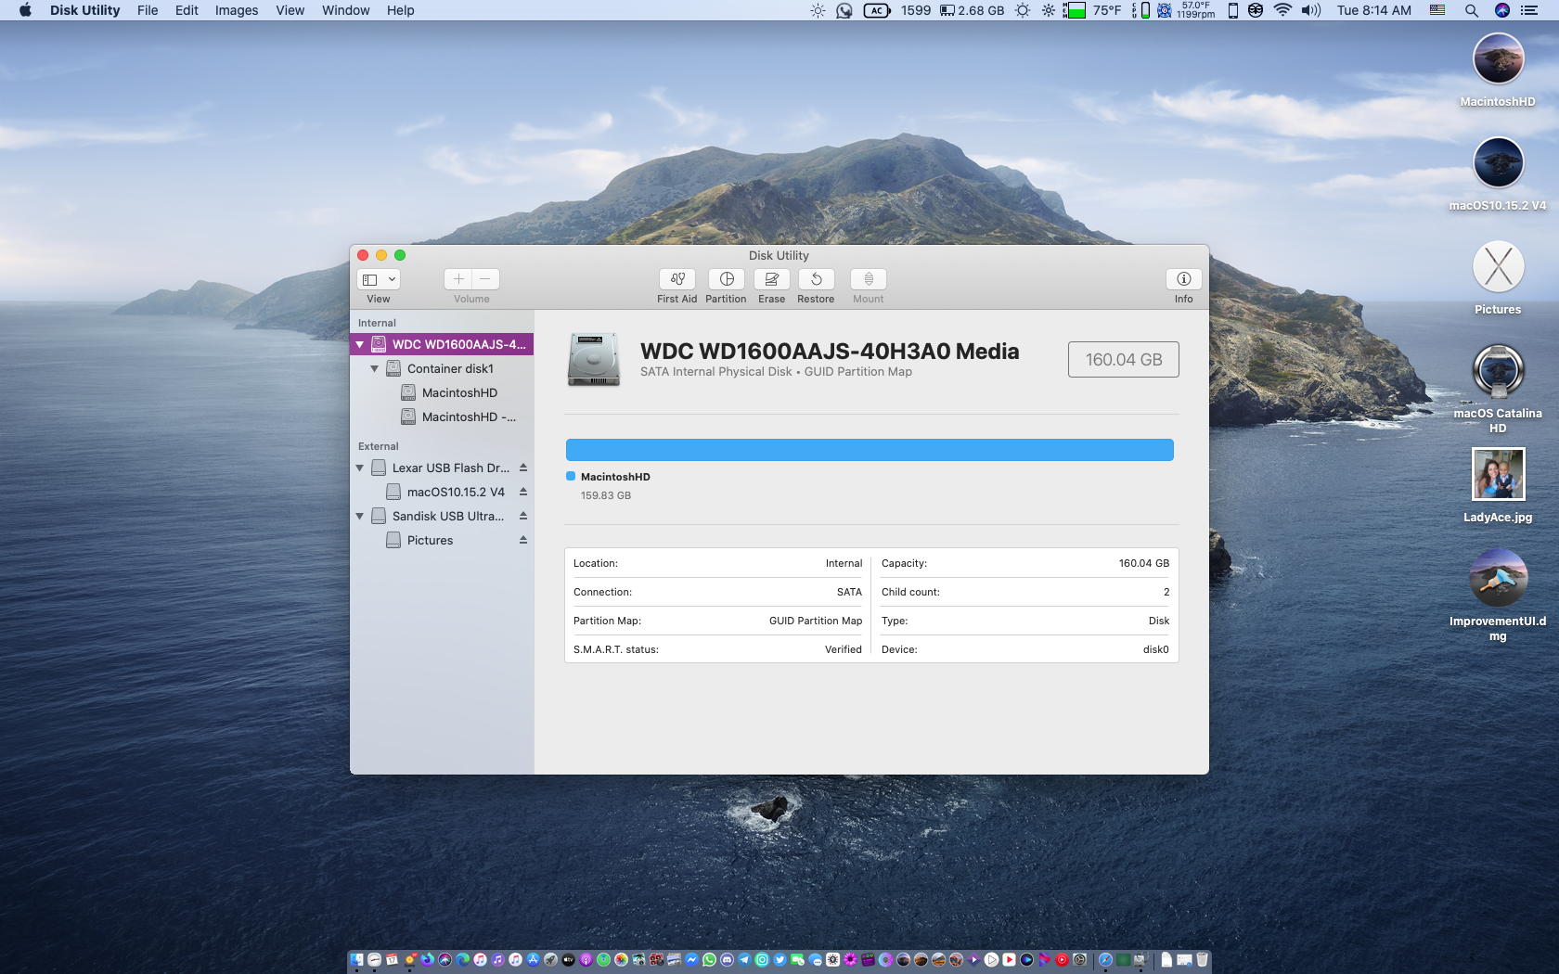Open Spotlight search in menu bar
The height and width of the screenshot is (974, 1559).
point(1472,10)
